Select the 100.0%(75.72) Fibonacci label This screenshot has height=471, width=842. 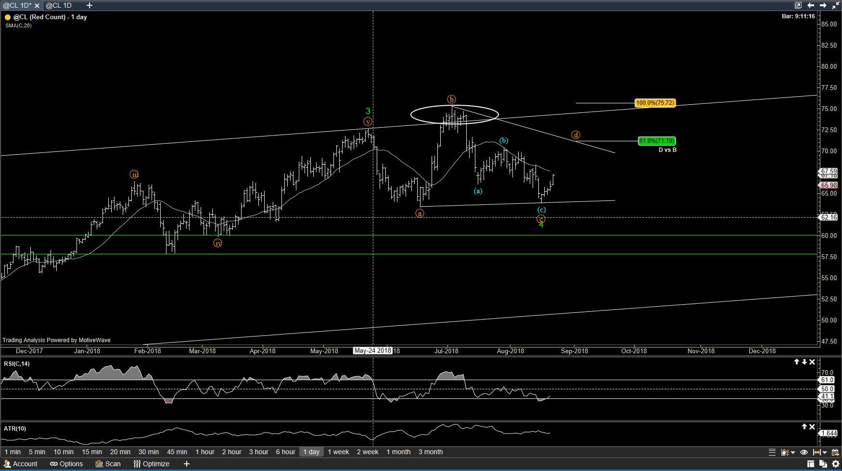(655, 103)
